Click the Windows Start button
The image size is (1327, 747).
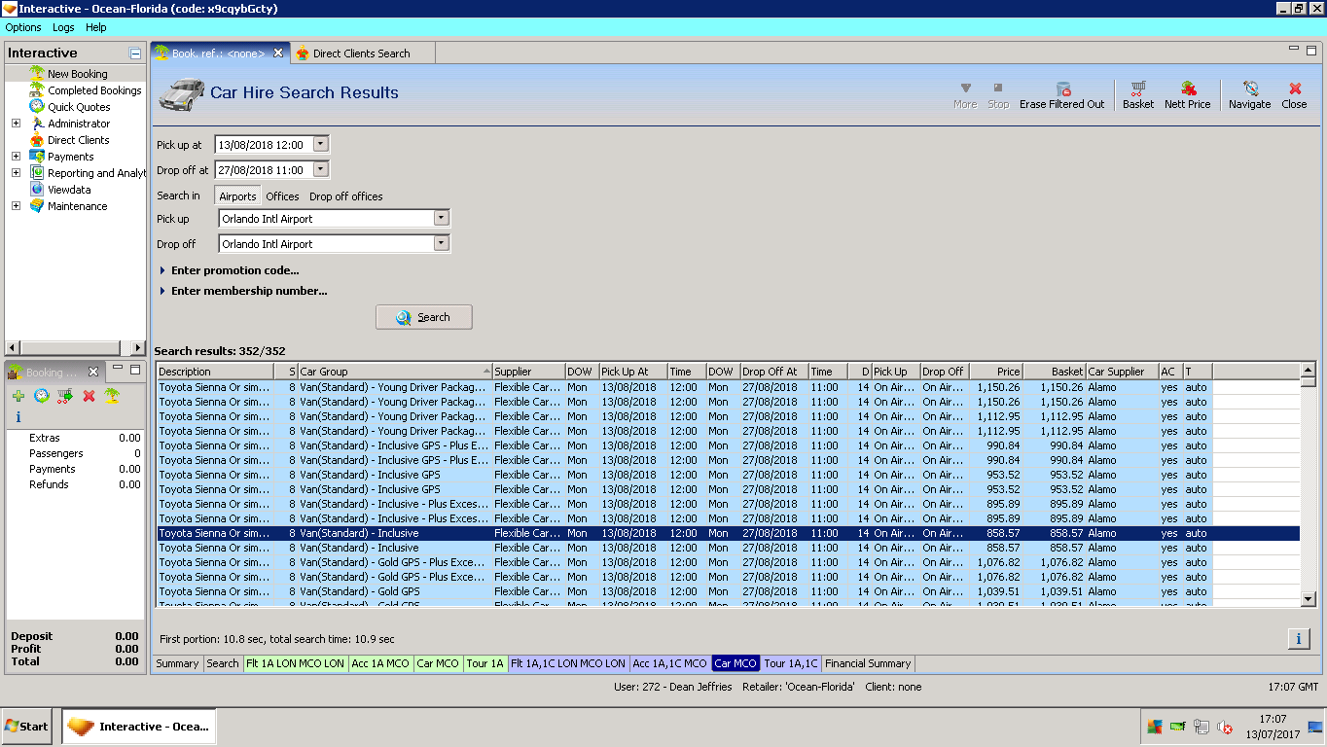27,727
